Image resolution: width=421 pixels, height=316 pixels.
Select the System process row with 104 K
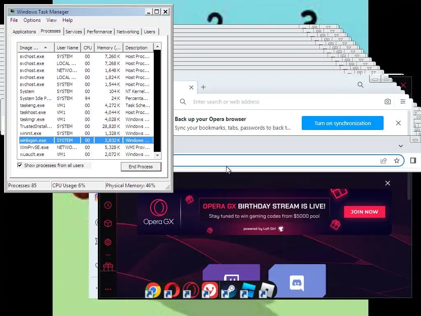point(86,91)
